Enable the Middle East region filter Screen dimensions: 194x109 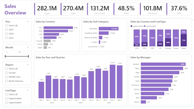click(x=7, y=77)
